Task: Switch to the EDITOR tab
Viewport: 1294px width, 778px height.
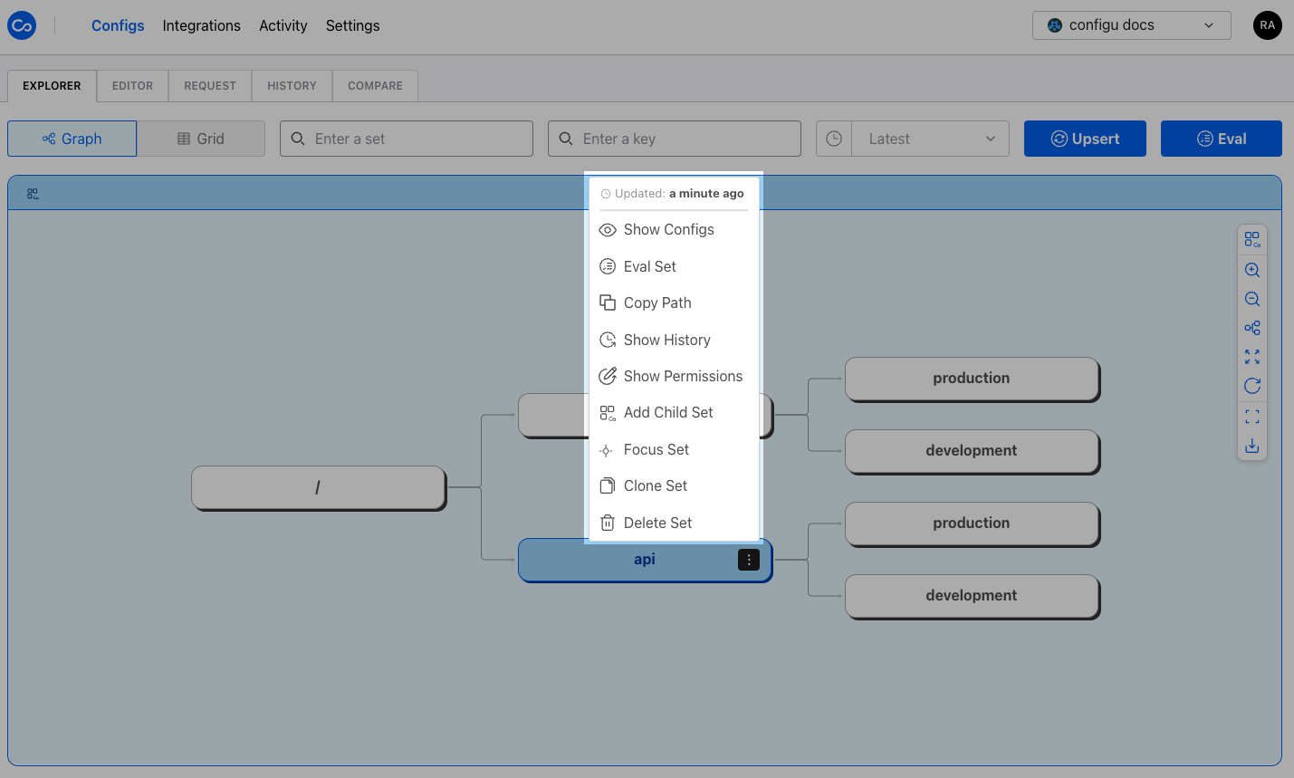Action: 132,86
